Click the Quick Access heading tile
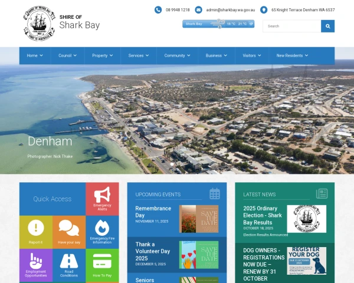 [x=53, y=199]
